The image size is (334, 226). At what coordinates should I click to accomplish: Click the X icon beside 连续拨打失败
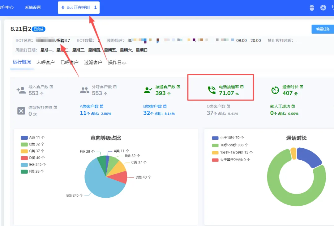21,111
